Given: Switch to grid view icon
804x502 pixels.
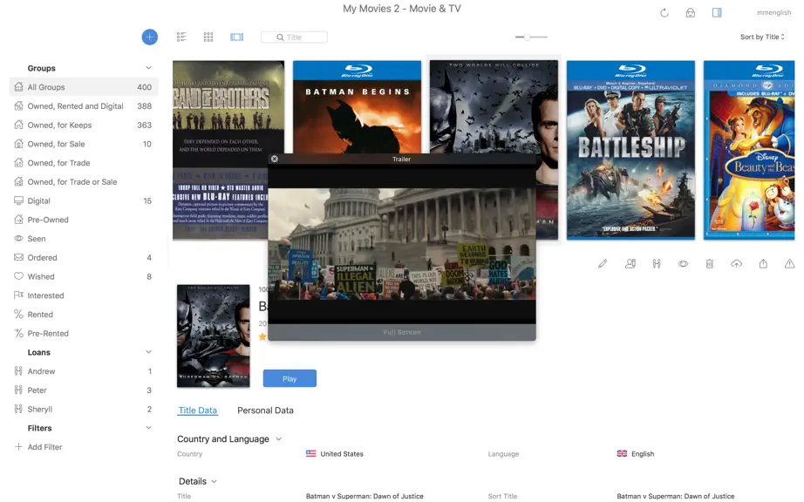Looking at the screenshot, I should click(x=208, y=37).
